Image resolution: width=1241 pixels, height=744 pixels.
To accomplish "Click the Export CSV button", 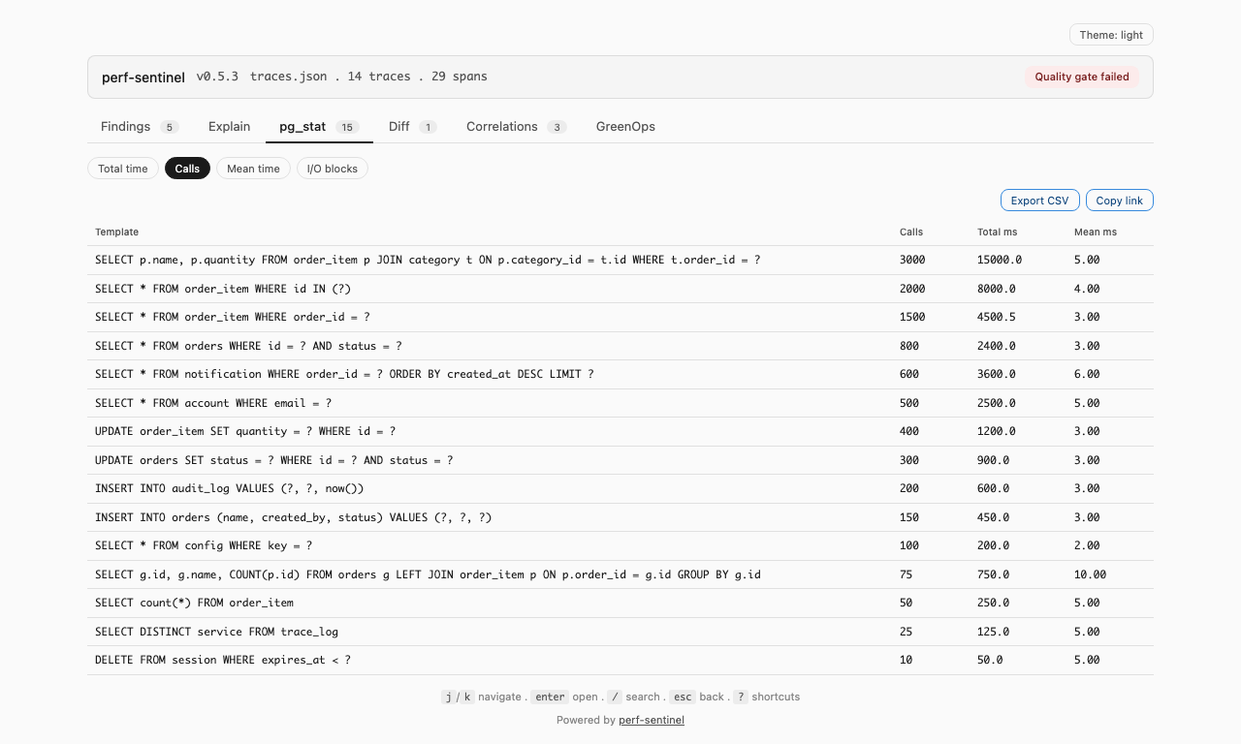I will click(1039, 200).
